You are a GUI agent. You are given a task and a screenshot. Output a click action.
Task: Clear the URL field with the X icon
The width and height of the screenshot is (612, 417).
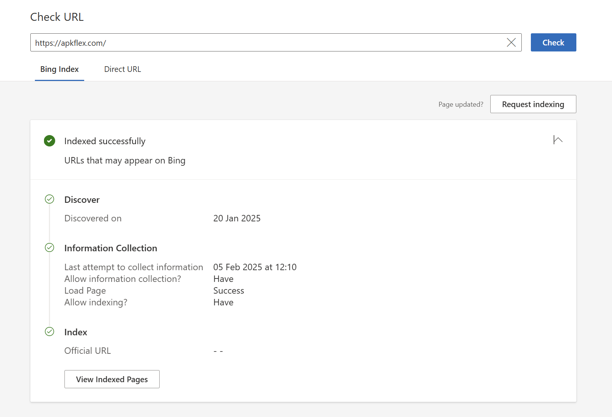coord(511,42)
